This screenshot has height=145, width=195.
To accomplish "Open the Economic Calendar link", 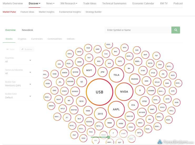I will point(143,3).
